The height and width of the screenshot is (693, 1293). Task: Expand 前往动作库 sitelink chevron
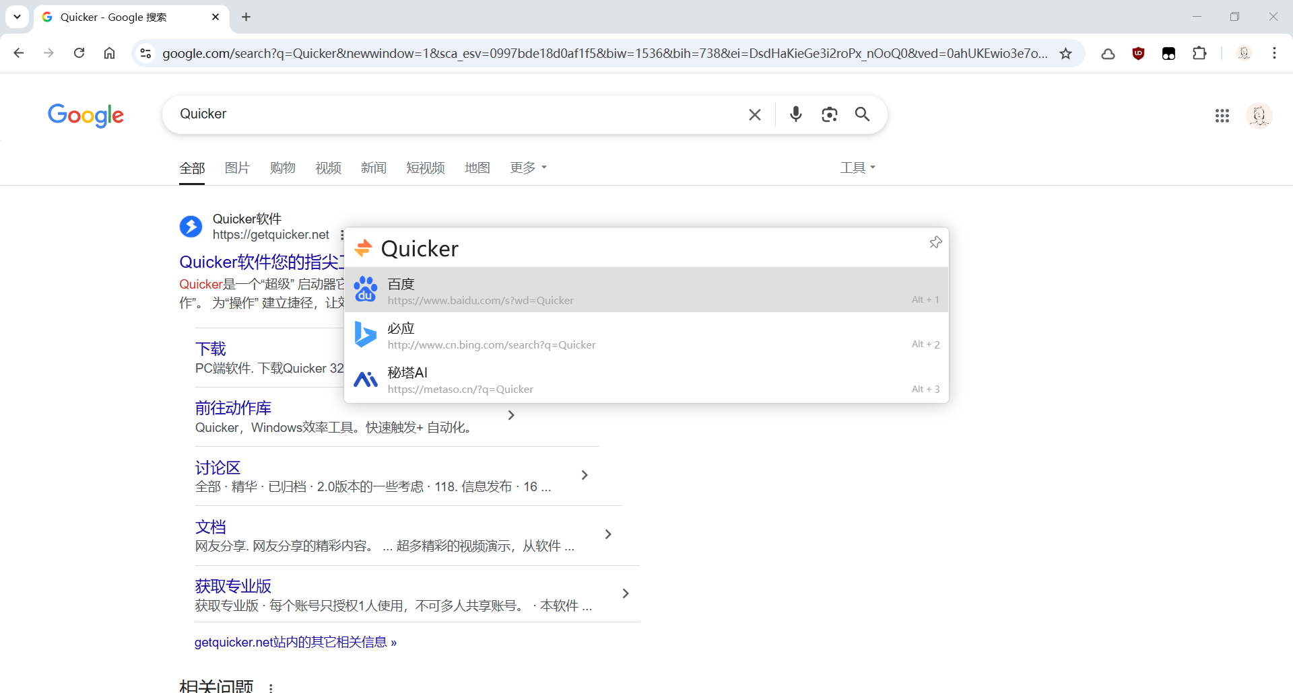pyautogui.click(x=511, y=415)
